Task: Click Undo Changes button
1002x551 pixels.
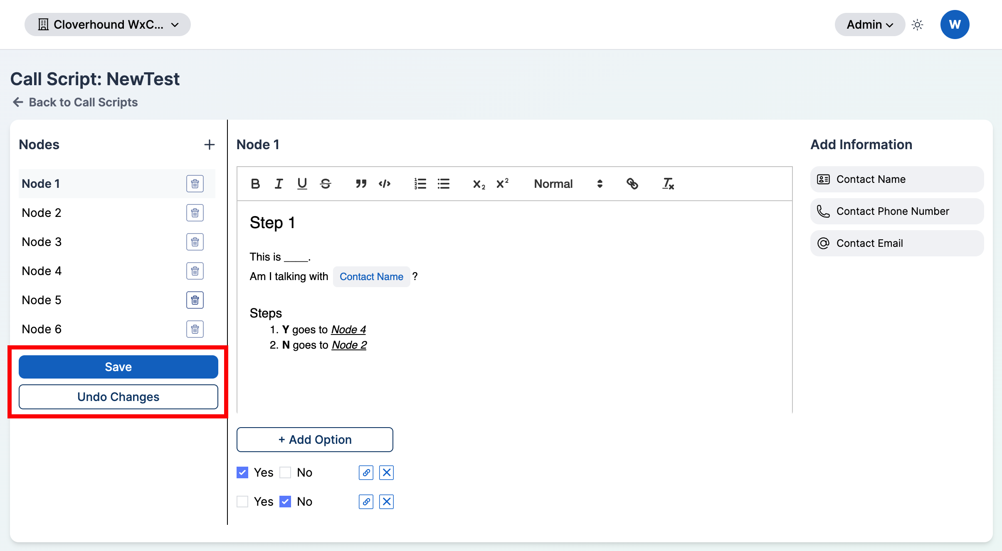Action: (x=118, y=397)
